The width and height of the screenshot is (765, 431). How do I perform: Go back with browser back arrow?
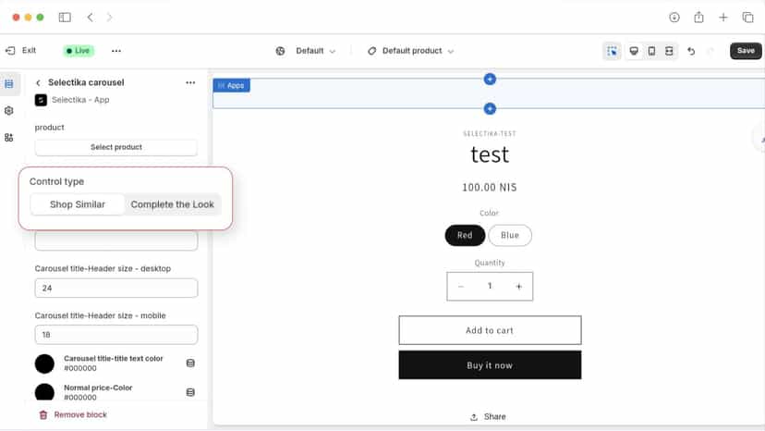point(91,17)
